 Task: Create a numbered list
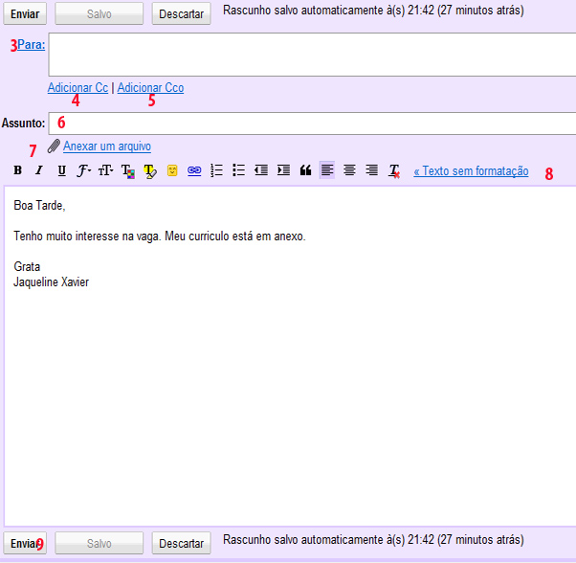click(x=217, y=170)
